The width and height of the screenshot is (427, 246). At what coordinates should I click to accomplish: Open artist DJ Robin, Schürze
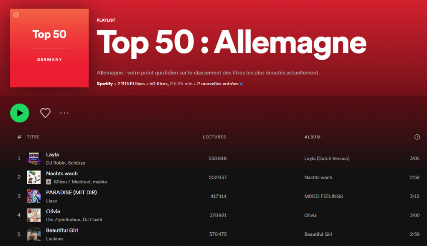point(65,163)
